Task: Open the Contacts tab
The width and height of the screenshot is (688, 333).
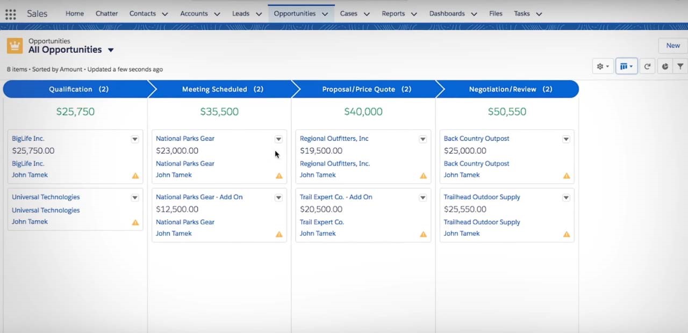Action: pos(142,13)
